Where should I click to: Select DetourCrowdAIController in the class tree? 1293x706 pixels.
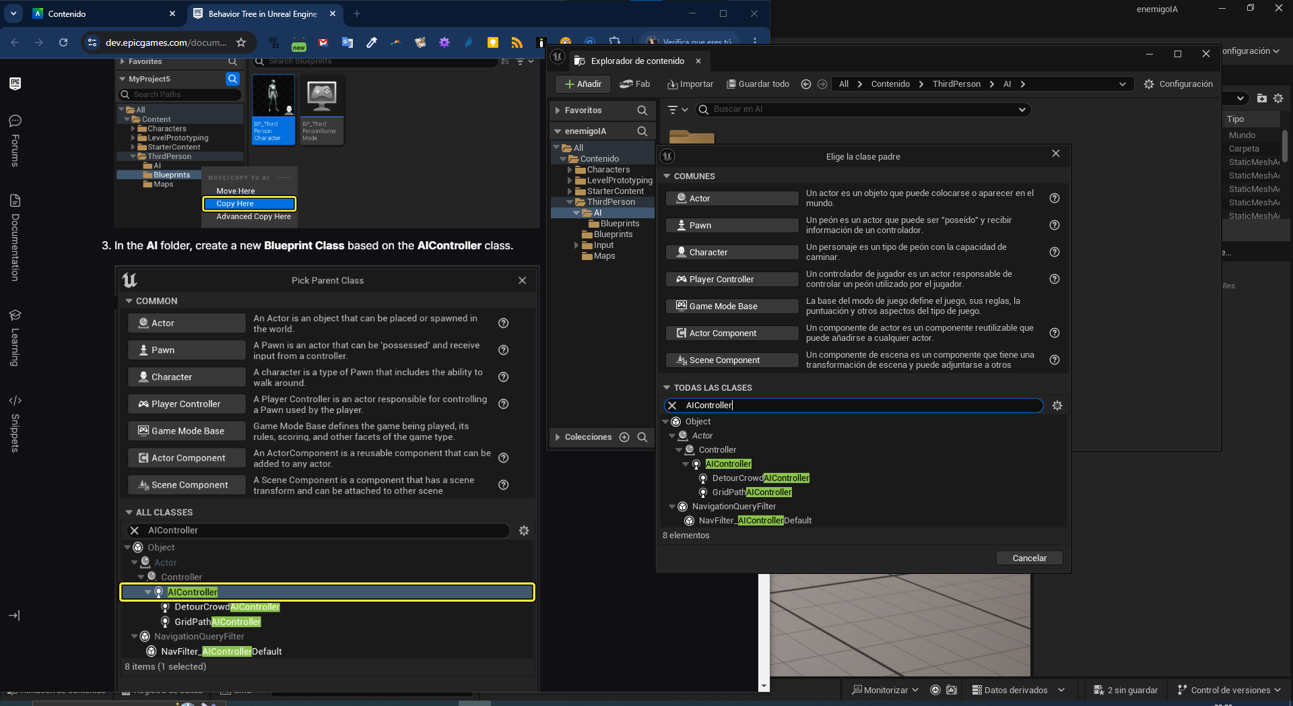point(760,478)
